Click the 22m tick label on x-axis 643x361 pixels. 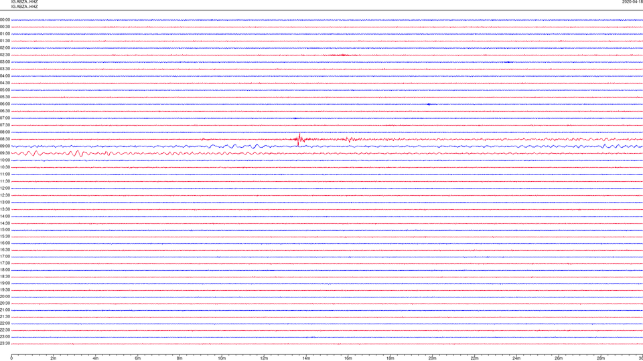coord(474,358)
